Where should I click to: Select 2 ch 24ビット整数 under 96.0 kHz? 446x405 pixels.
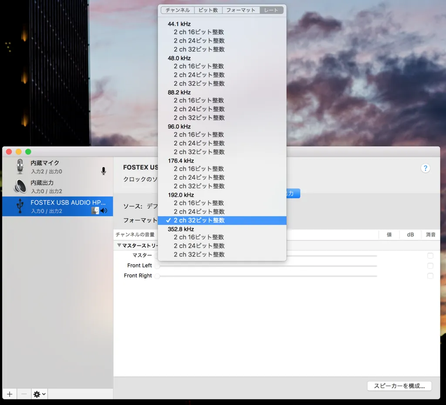point(199,143)
